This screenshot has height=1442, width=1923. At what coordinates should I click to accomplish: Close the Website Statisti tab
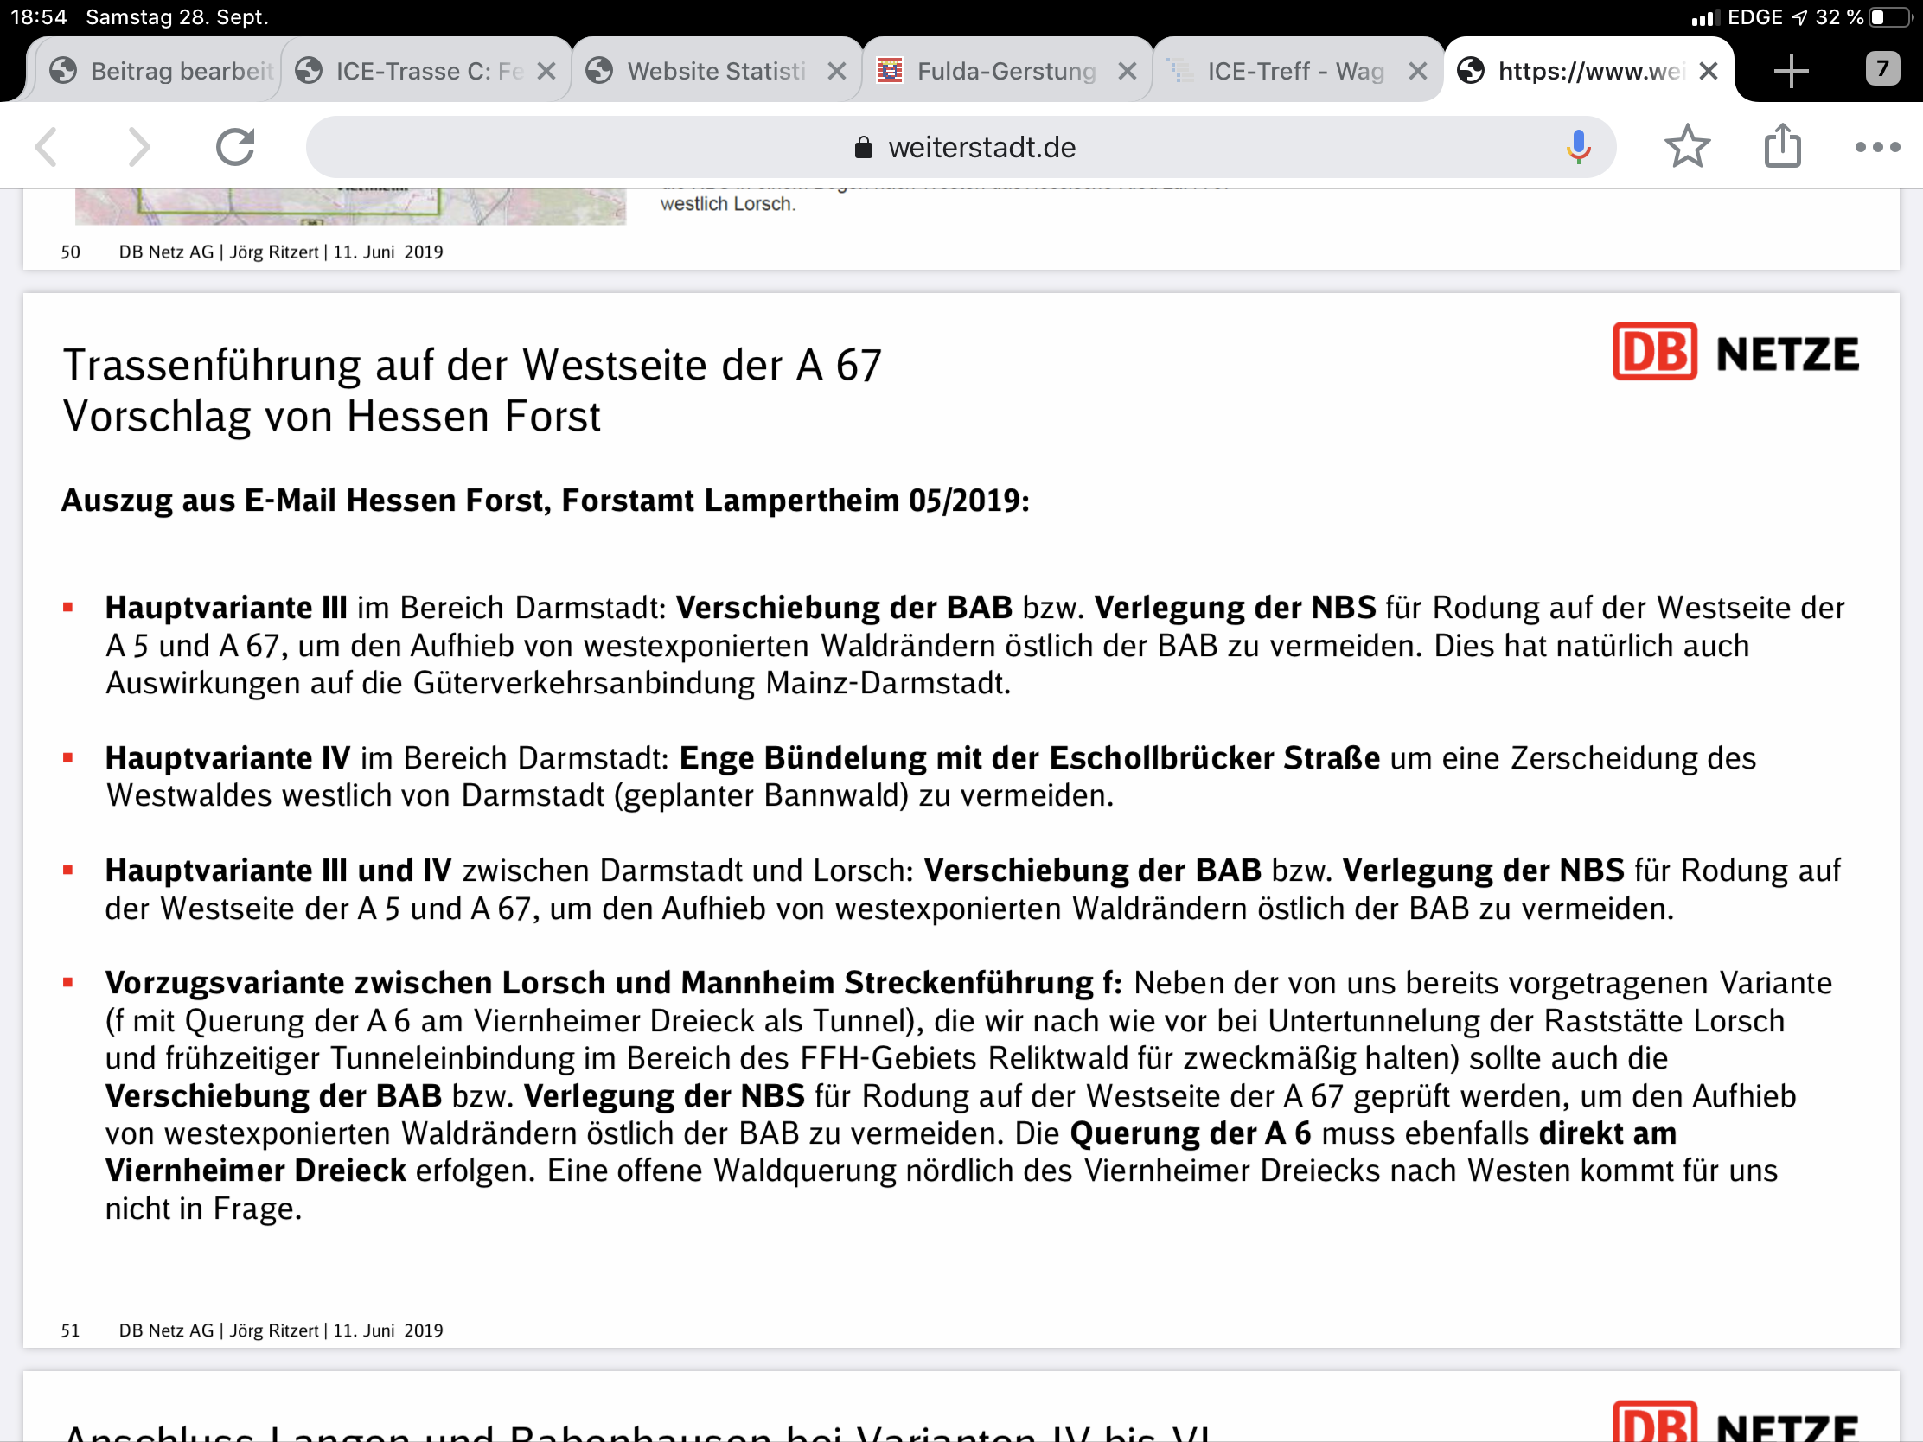coord(836,71)
